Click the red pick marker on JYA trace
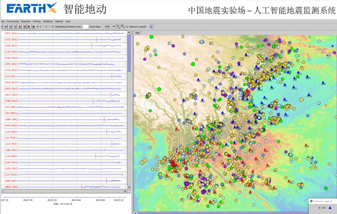The height and width of the screenshot is (214, 337). [96, 156]
